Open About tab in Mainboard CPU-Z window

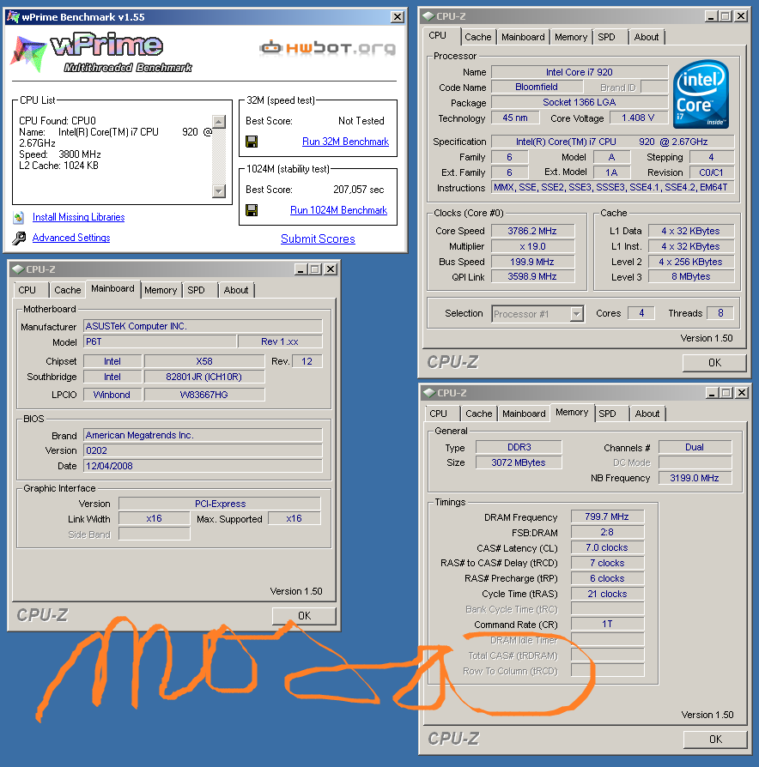point(236,290)
